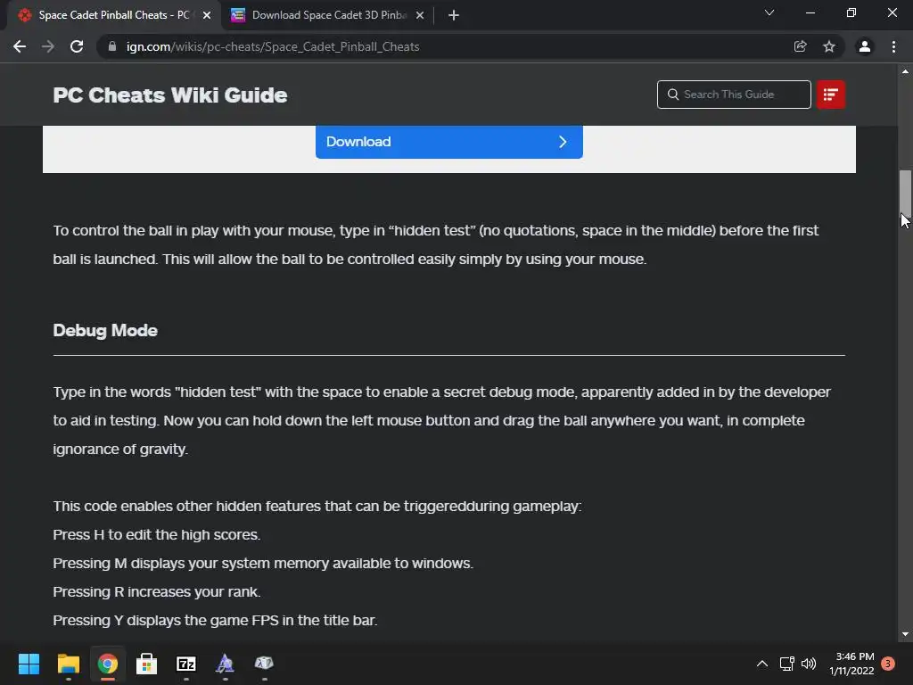This screenshot has height=685, width=913.
Task: Click the arrow on the Download banner
Action: [563, 142]
